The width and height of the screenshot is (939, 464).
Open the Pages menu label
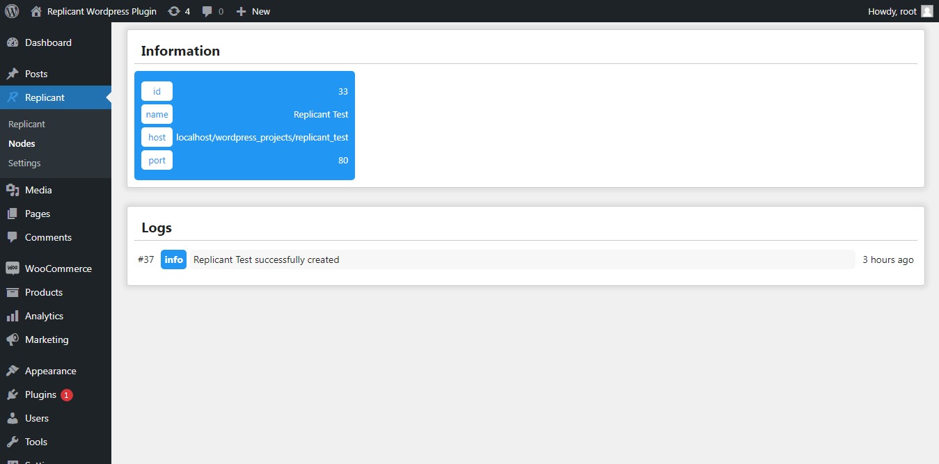point(38,214)
